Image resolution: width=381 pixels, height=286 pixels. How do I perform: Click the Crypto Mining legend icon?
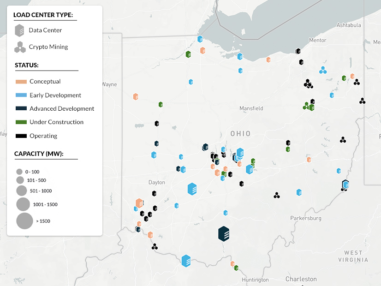(x=20, y=47)
